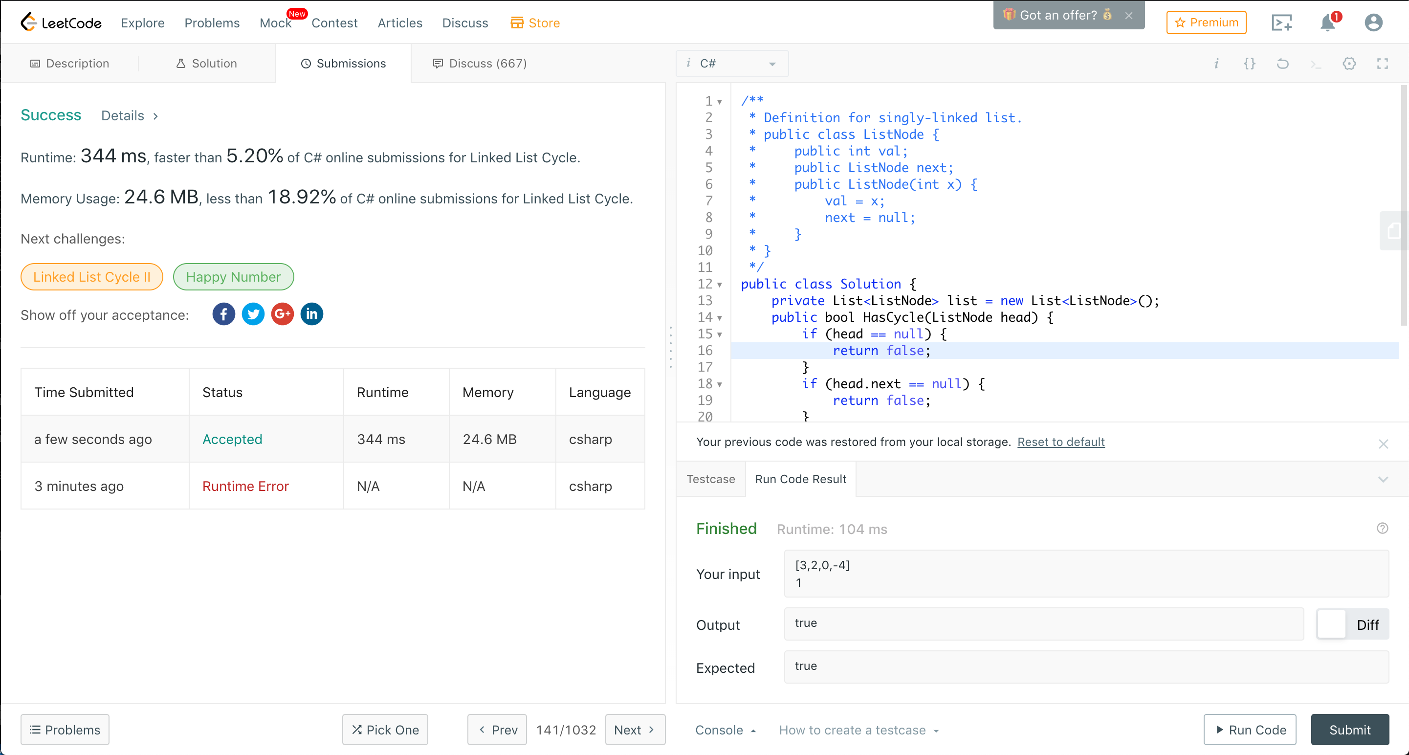Open submission Details link
Viewport: 1409px width, 755px height.
(x=130, y=115)
